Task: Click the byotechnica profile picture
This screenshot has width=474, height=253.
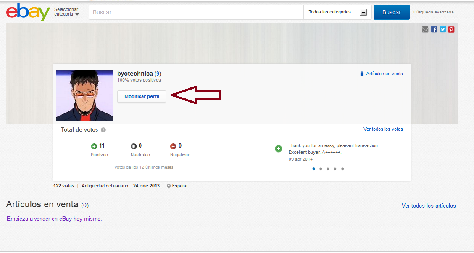Action: [x=84, y=95]
